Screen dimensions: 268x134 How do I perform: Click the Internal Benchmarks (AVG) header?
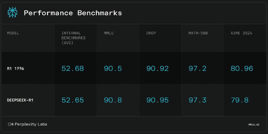point(73,38)
